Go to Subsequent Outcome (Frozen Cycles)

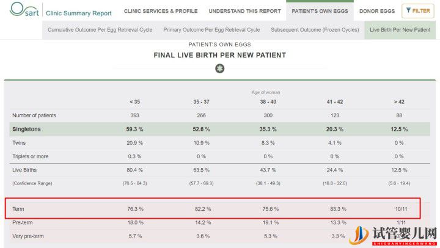point(315,29)
